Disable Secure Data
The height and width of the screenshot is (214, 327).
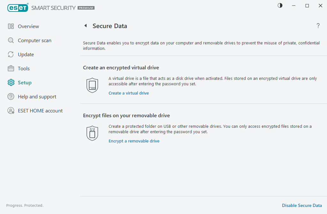click(302, 205)
